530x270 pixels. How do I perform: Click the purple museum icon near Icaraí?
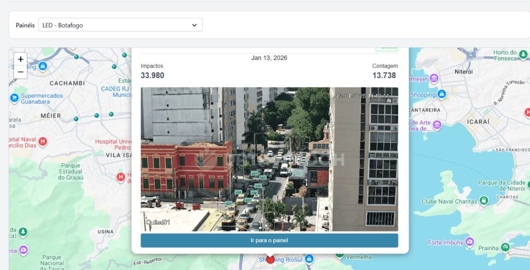pyautogui.click(x=437, y=125)
